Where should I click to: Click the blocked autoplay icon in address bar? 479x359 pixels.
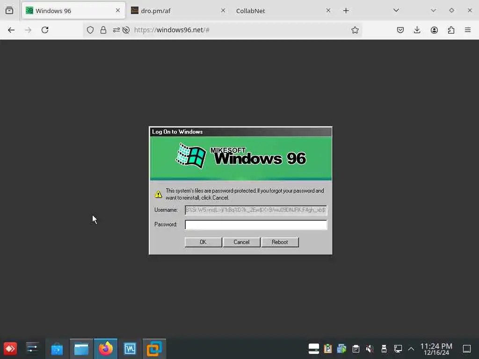[126, 30]
